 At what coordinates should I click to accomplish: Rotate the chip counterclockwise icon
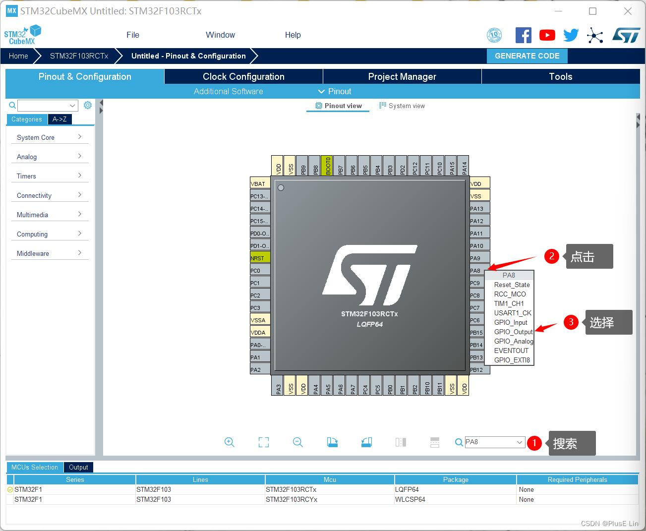pyautogui.click(x=366, y=442)
